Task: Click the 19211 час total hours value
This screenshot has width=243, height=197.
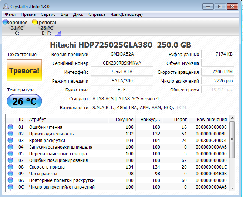Action: click(218, 90)
